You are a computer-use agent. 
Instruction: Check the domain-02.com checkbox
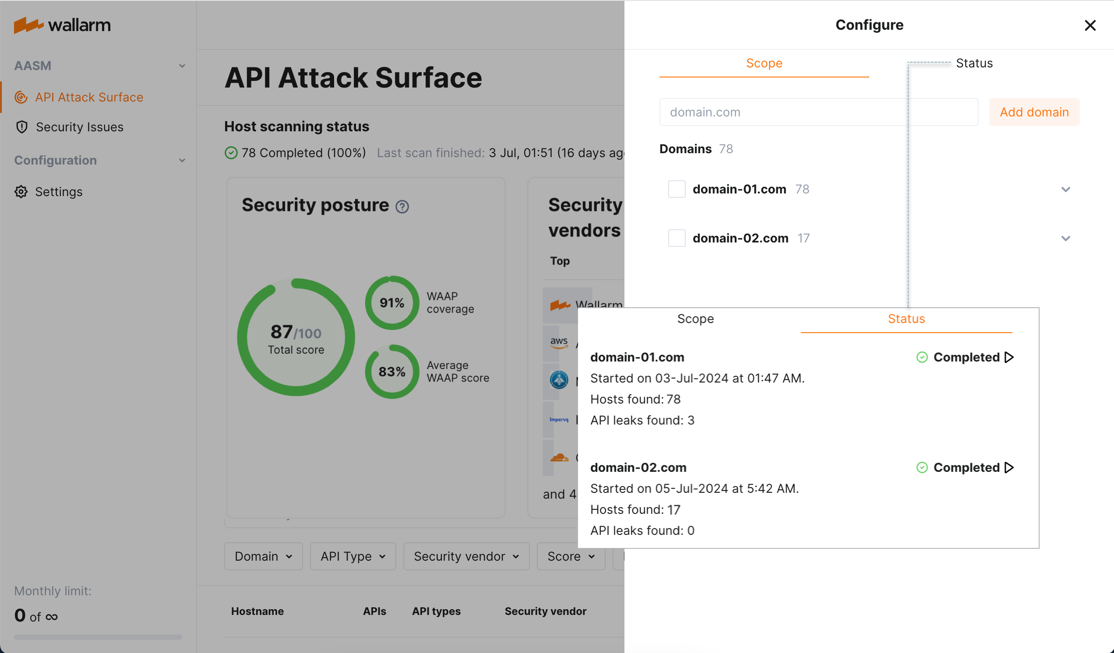point(677,238)
